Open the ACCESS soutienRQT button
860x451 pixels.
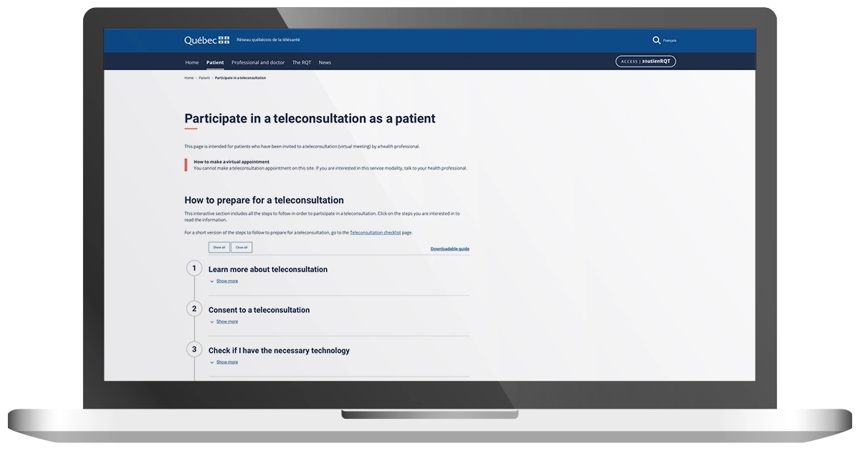click(x=645, y=61)
